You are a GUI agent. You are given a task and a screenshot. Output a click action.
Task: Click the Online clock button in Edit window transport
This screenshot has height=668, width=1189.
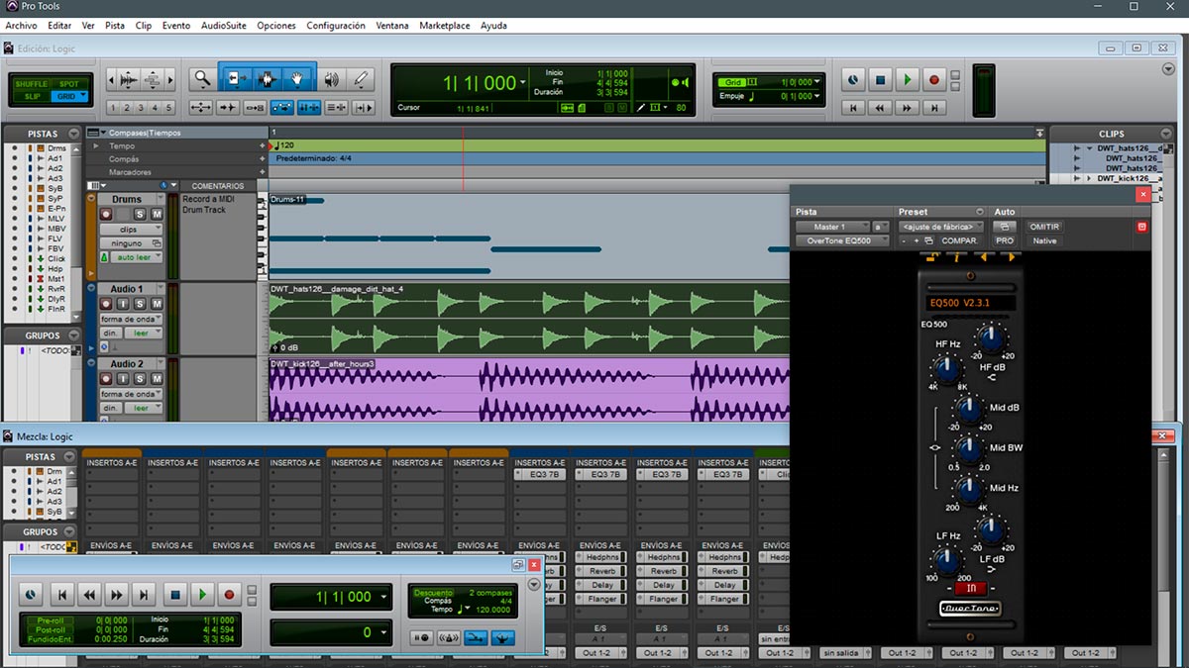tap(853, 79)
